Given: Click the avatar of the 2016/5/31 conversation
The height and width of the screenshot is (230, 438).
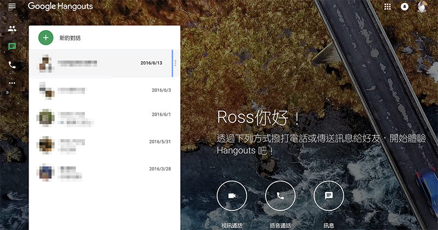Looking at the screenshot, I should (45, 145).
